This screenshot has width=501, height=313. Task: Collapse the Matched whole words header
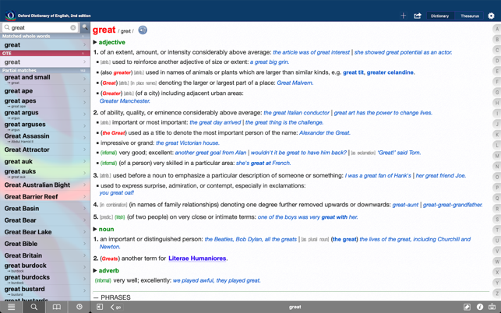point(45,36)
